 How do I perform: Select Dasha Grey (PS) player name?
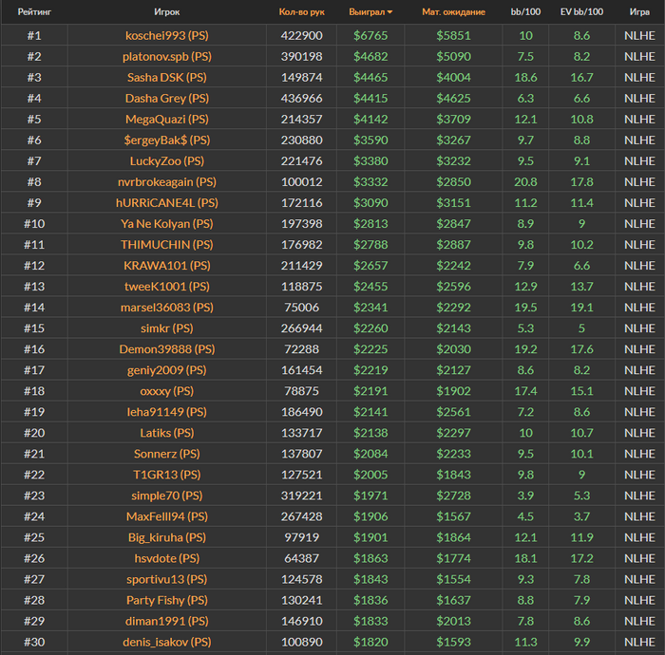(166, 98)
